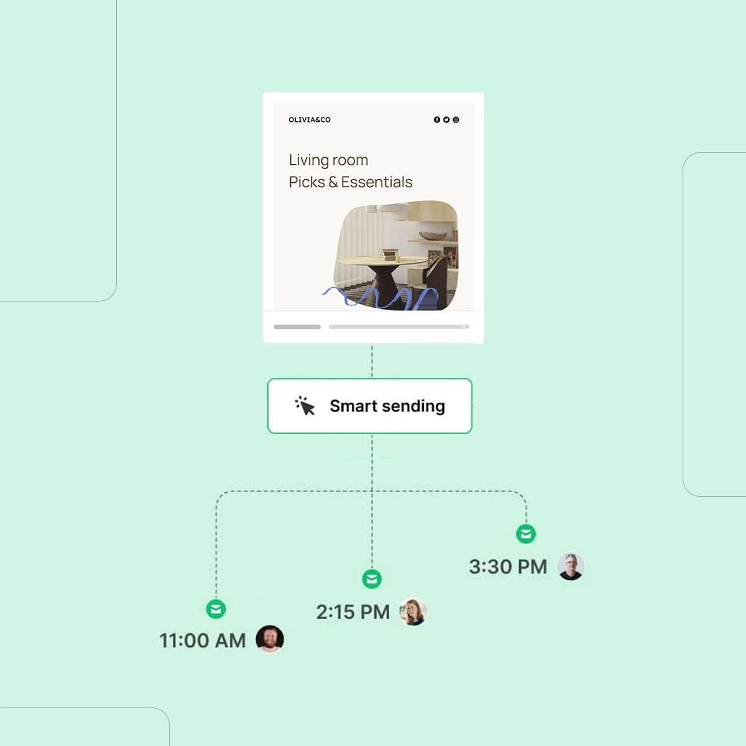Viewport: 746px width, 746px height.
Task: Open the Instagram icon link
Action: [456, 119]
